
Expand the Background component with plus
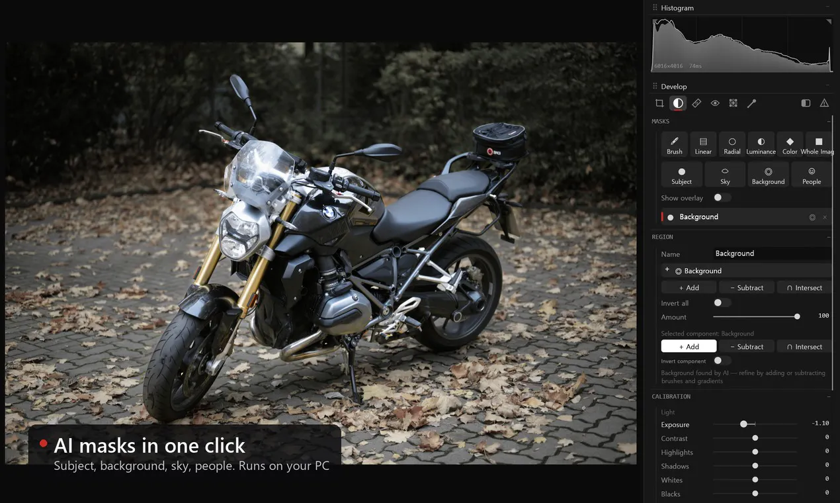667,270
